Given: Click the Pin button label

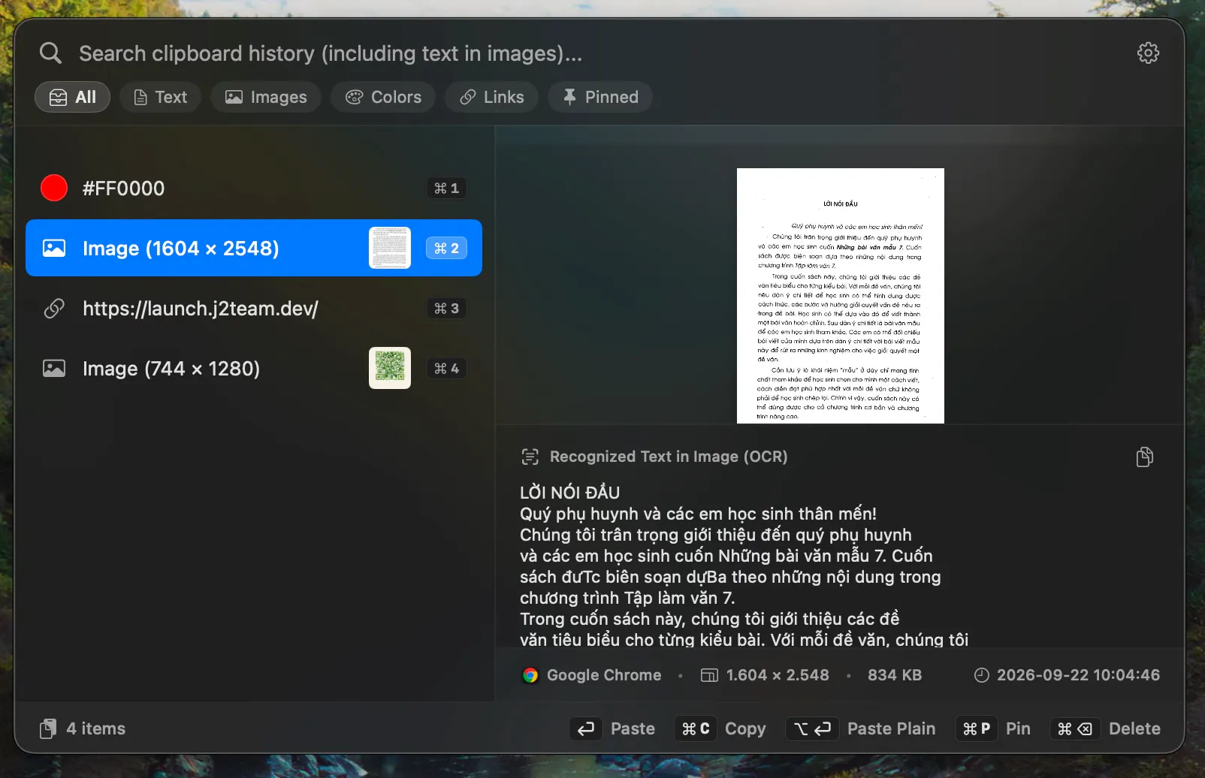Looking at the screenshot, I should [1018, 728].
